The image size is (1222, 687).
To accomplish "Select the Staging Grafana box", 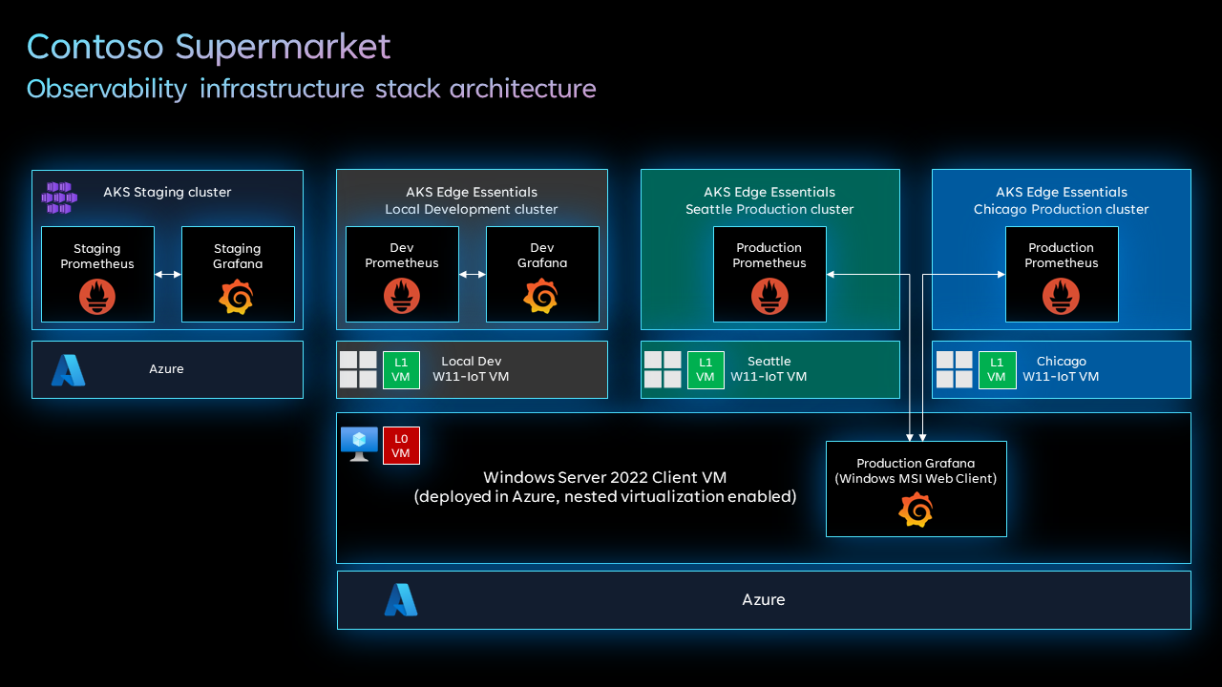I will (238, 274).
